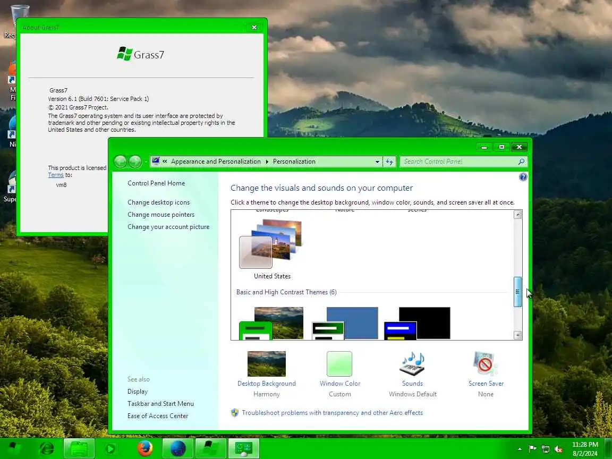The image size is (612, 459).
Task: Open the Screen Saver icon
Action: point(486,364)
